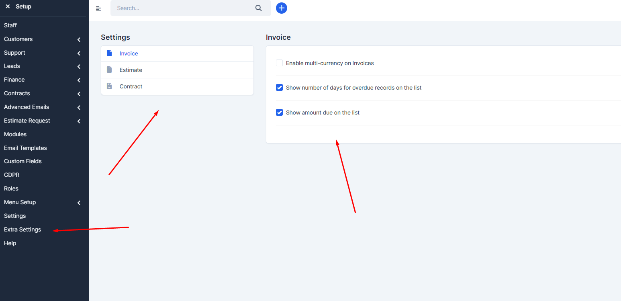Close the Setup sidebar with the X icon

coord(8,6)
